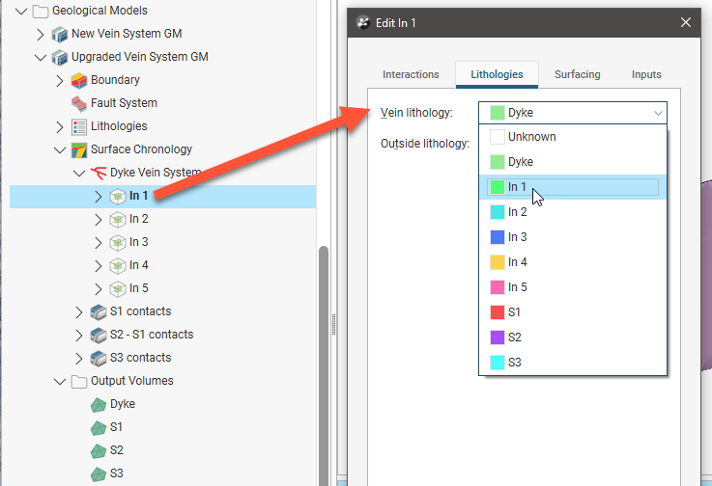
Task: Expand the S3 contacts node
Action: pos(79,358)
